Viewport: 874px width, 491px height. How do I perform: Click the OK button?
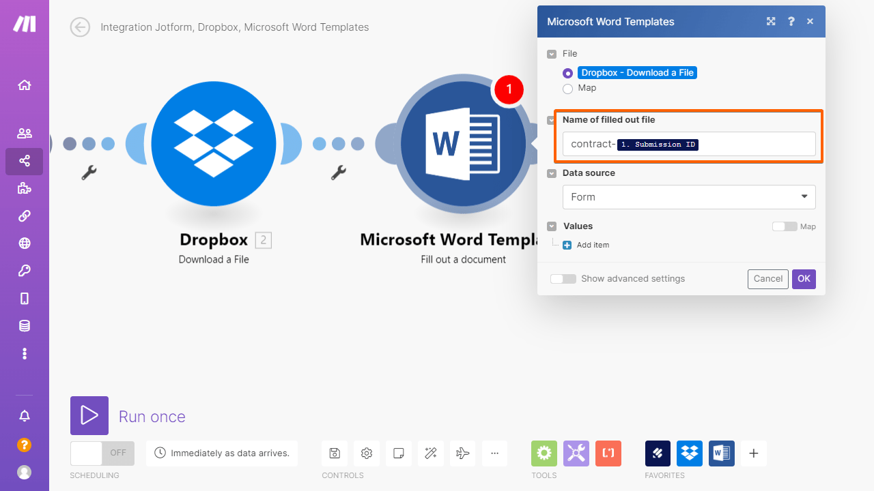tap(804, 279)
